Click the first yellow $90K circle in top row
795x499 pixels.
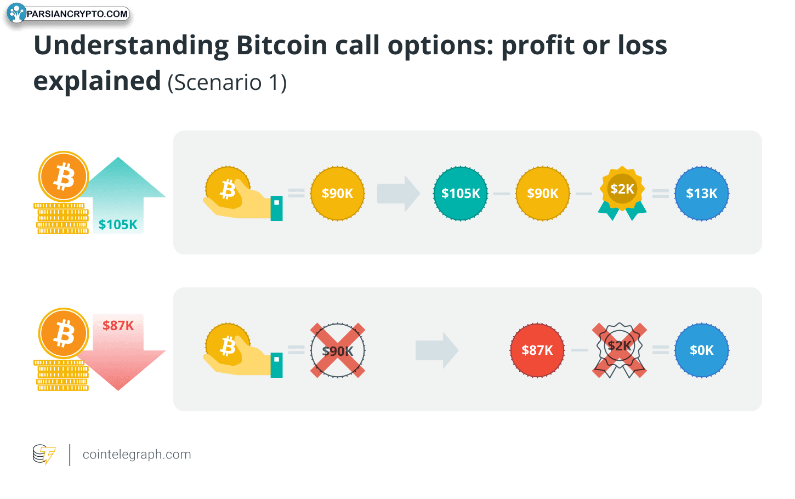338,194
